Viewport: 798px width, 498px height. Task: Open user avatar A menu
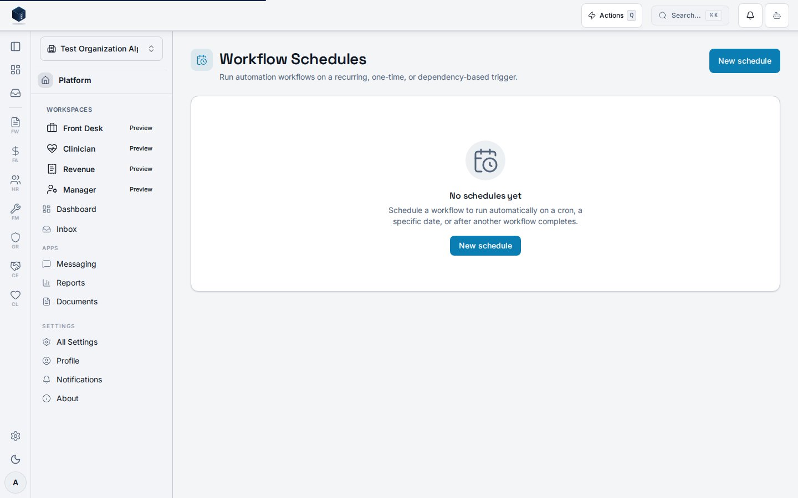16,483
